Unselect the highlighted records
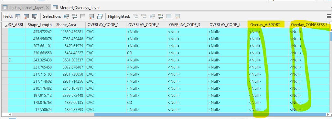This screenshot has height=119, width=332. pos(135,16)
